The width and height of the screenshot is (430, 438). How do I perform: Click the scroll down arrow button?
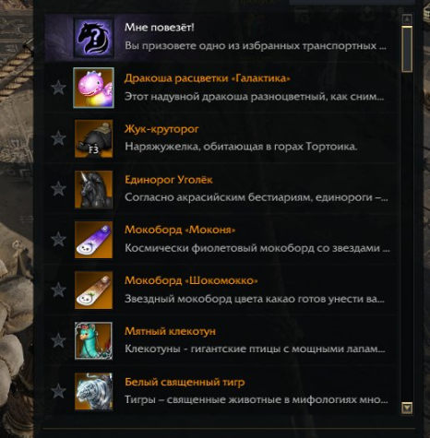tap(407, 408)
